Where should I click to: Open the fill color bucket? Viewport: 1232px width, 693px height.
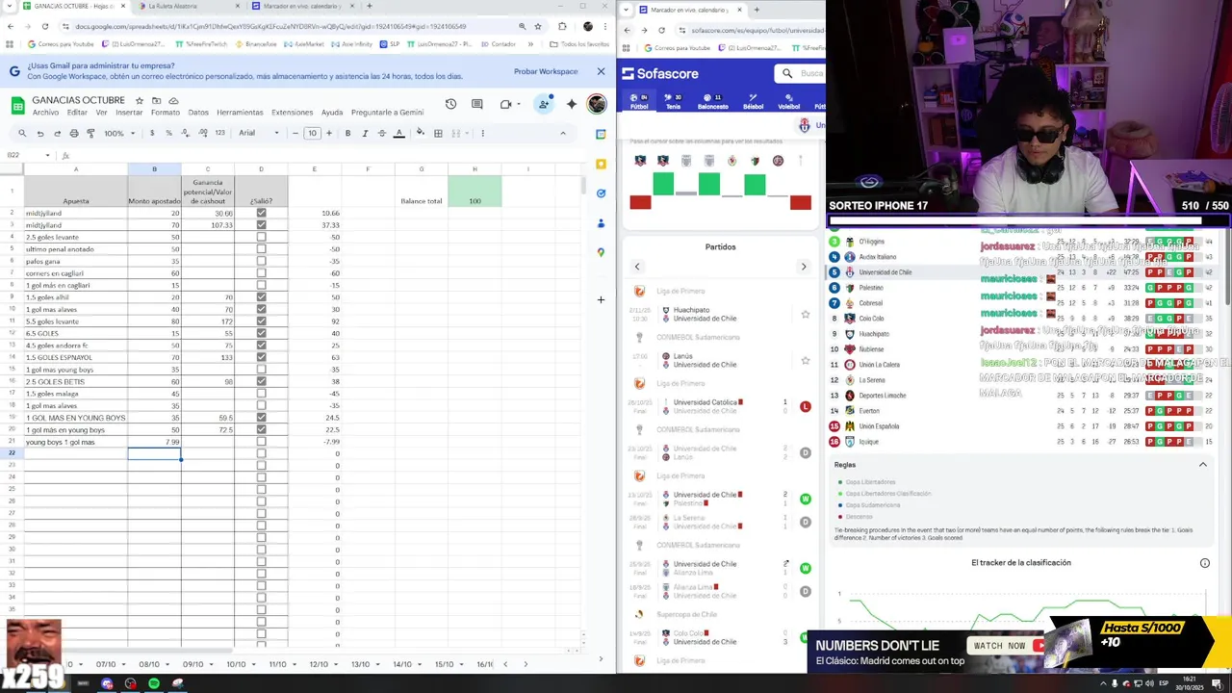pos(421,133)
